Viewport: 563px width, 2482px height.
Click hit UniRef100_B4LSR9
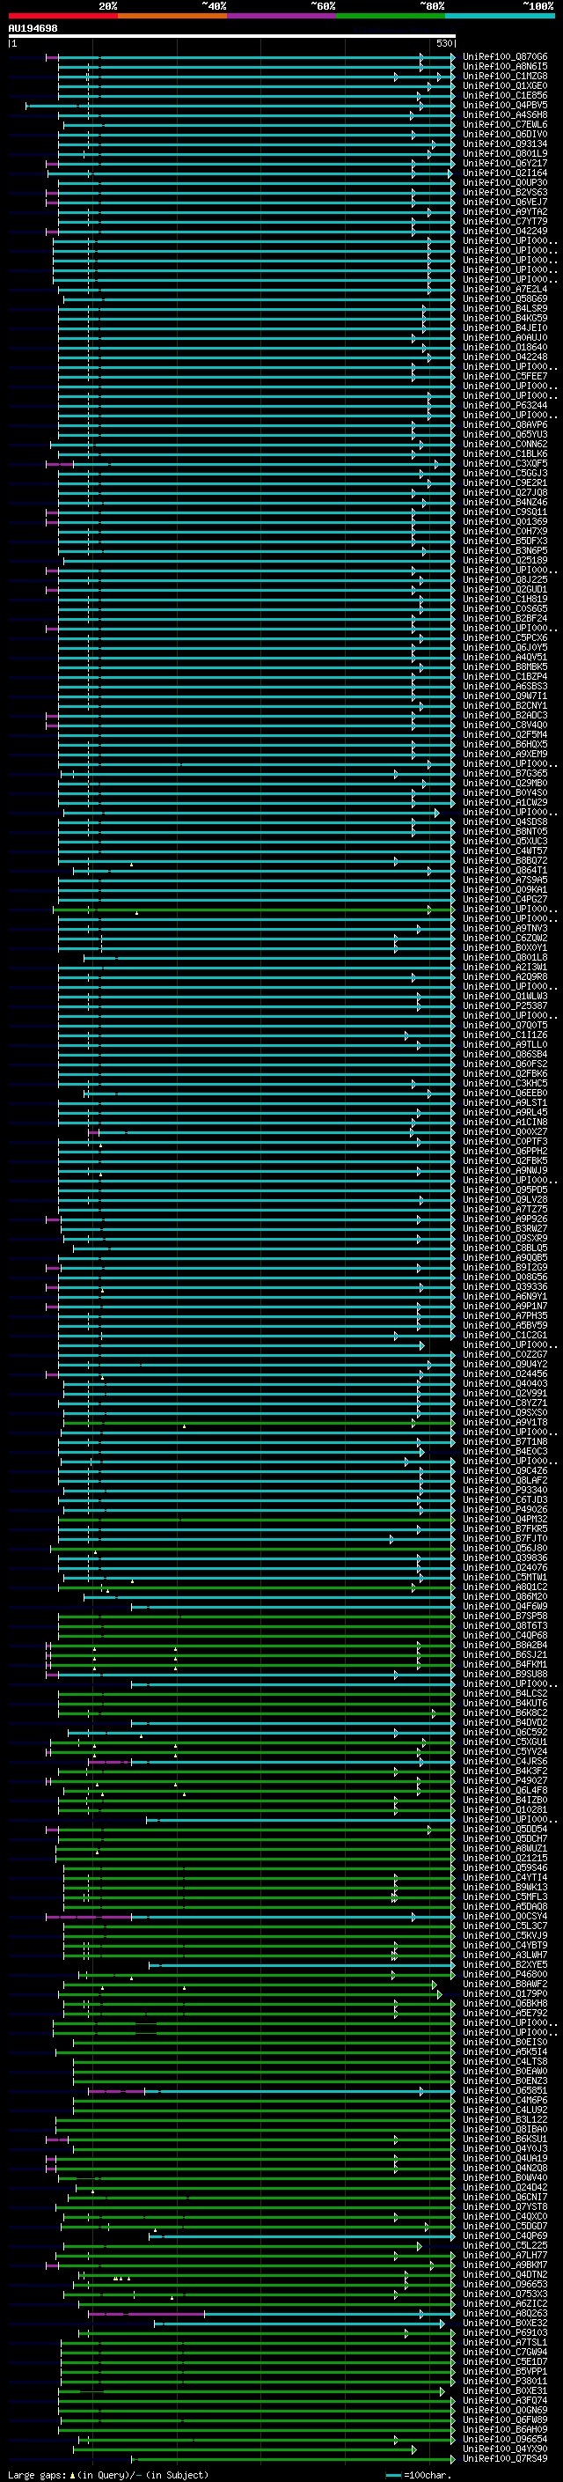pos(505,308)
